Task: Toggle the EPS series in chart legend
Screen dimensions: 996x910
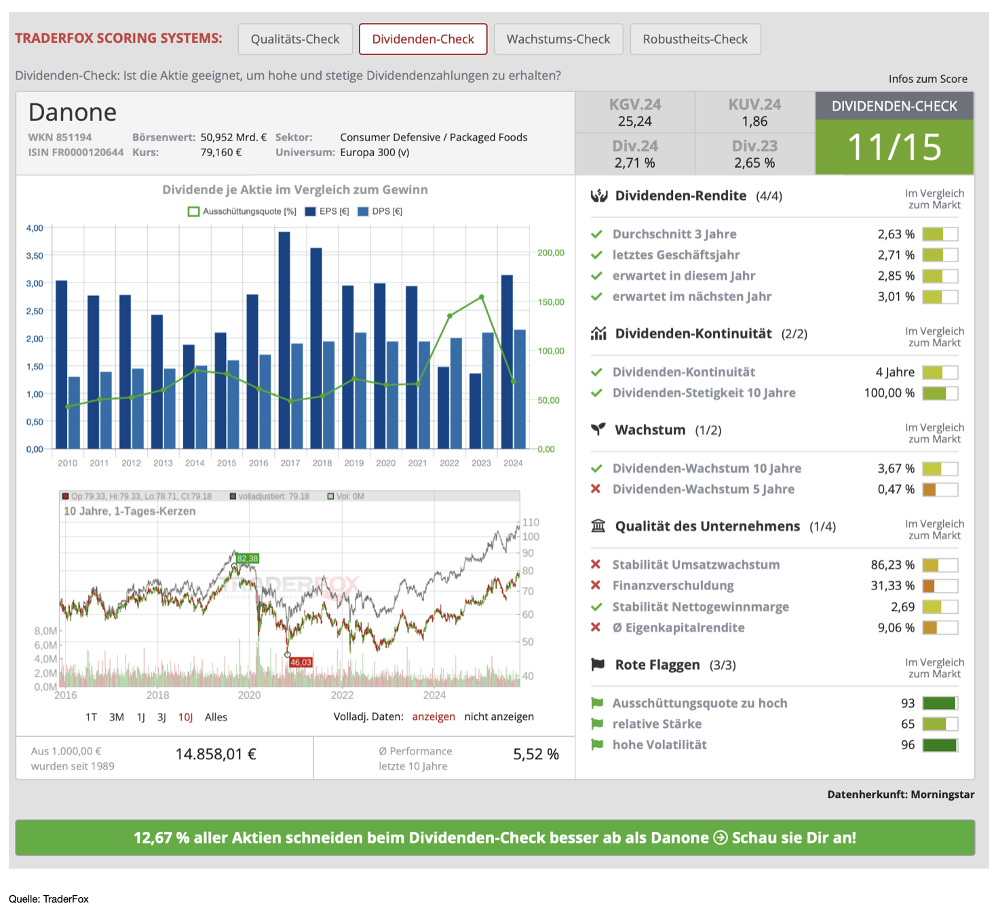Action: (x=327, y=211)
